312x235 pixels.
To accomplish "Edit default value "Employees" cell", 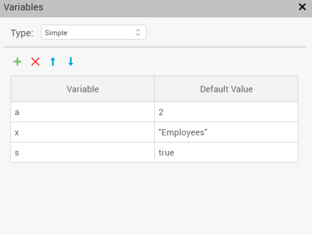I will (x=227, y=132).
